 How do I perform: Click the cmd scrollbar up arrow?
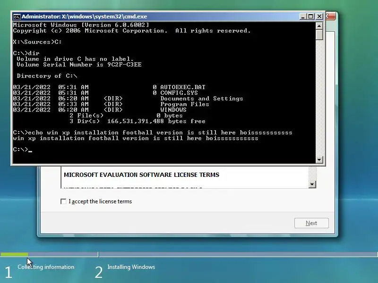pos(319,26)
